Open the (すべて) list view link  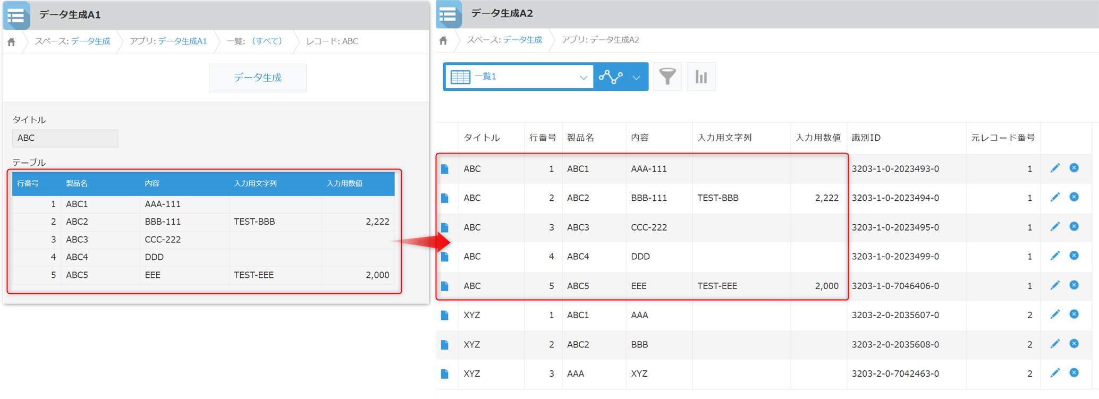coord(267,41)
